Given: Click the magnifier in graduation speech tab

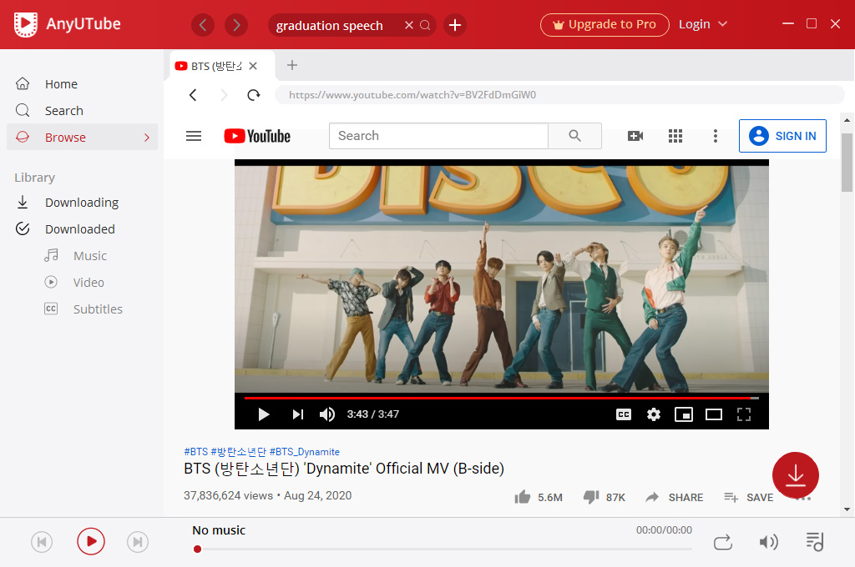Looking at the screenshot, I should [425, 25].
